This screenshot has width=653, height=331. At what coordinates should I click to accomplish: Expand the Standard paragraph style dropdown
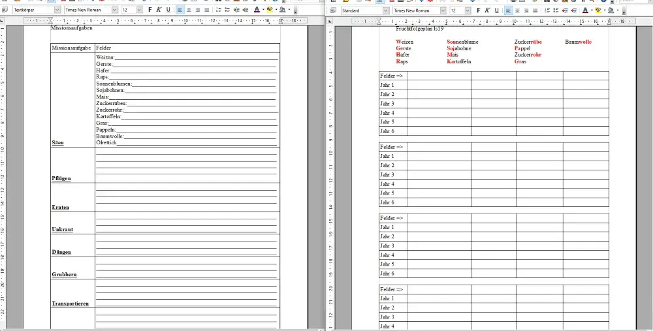coord(387,10)
